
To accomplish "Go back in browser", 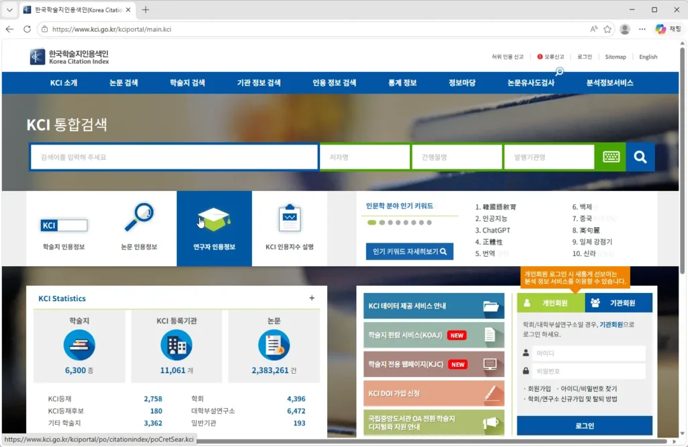I will (9, 29).
